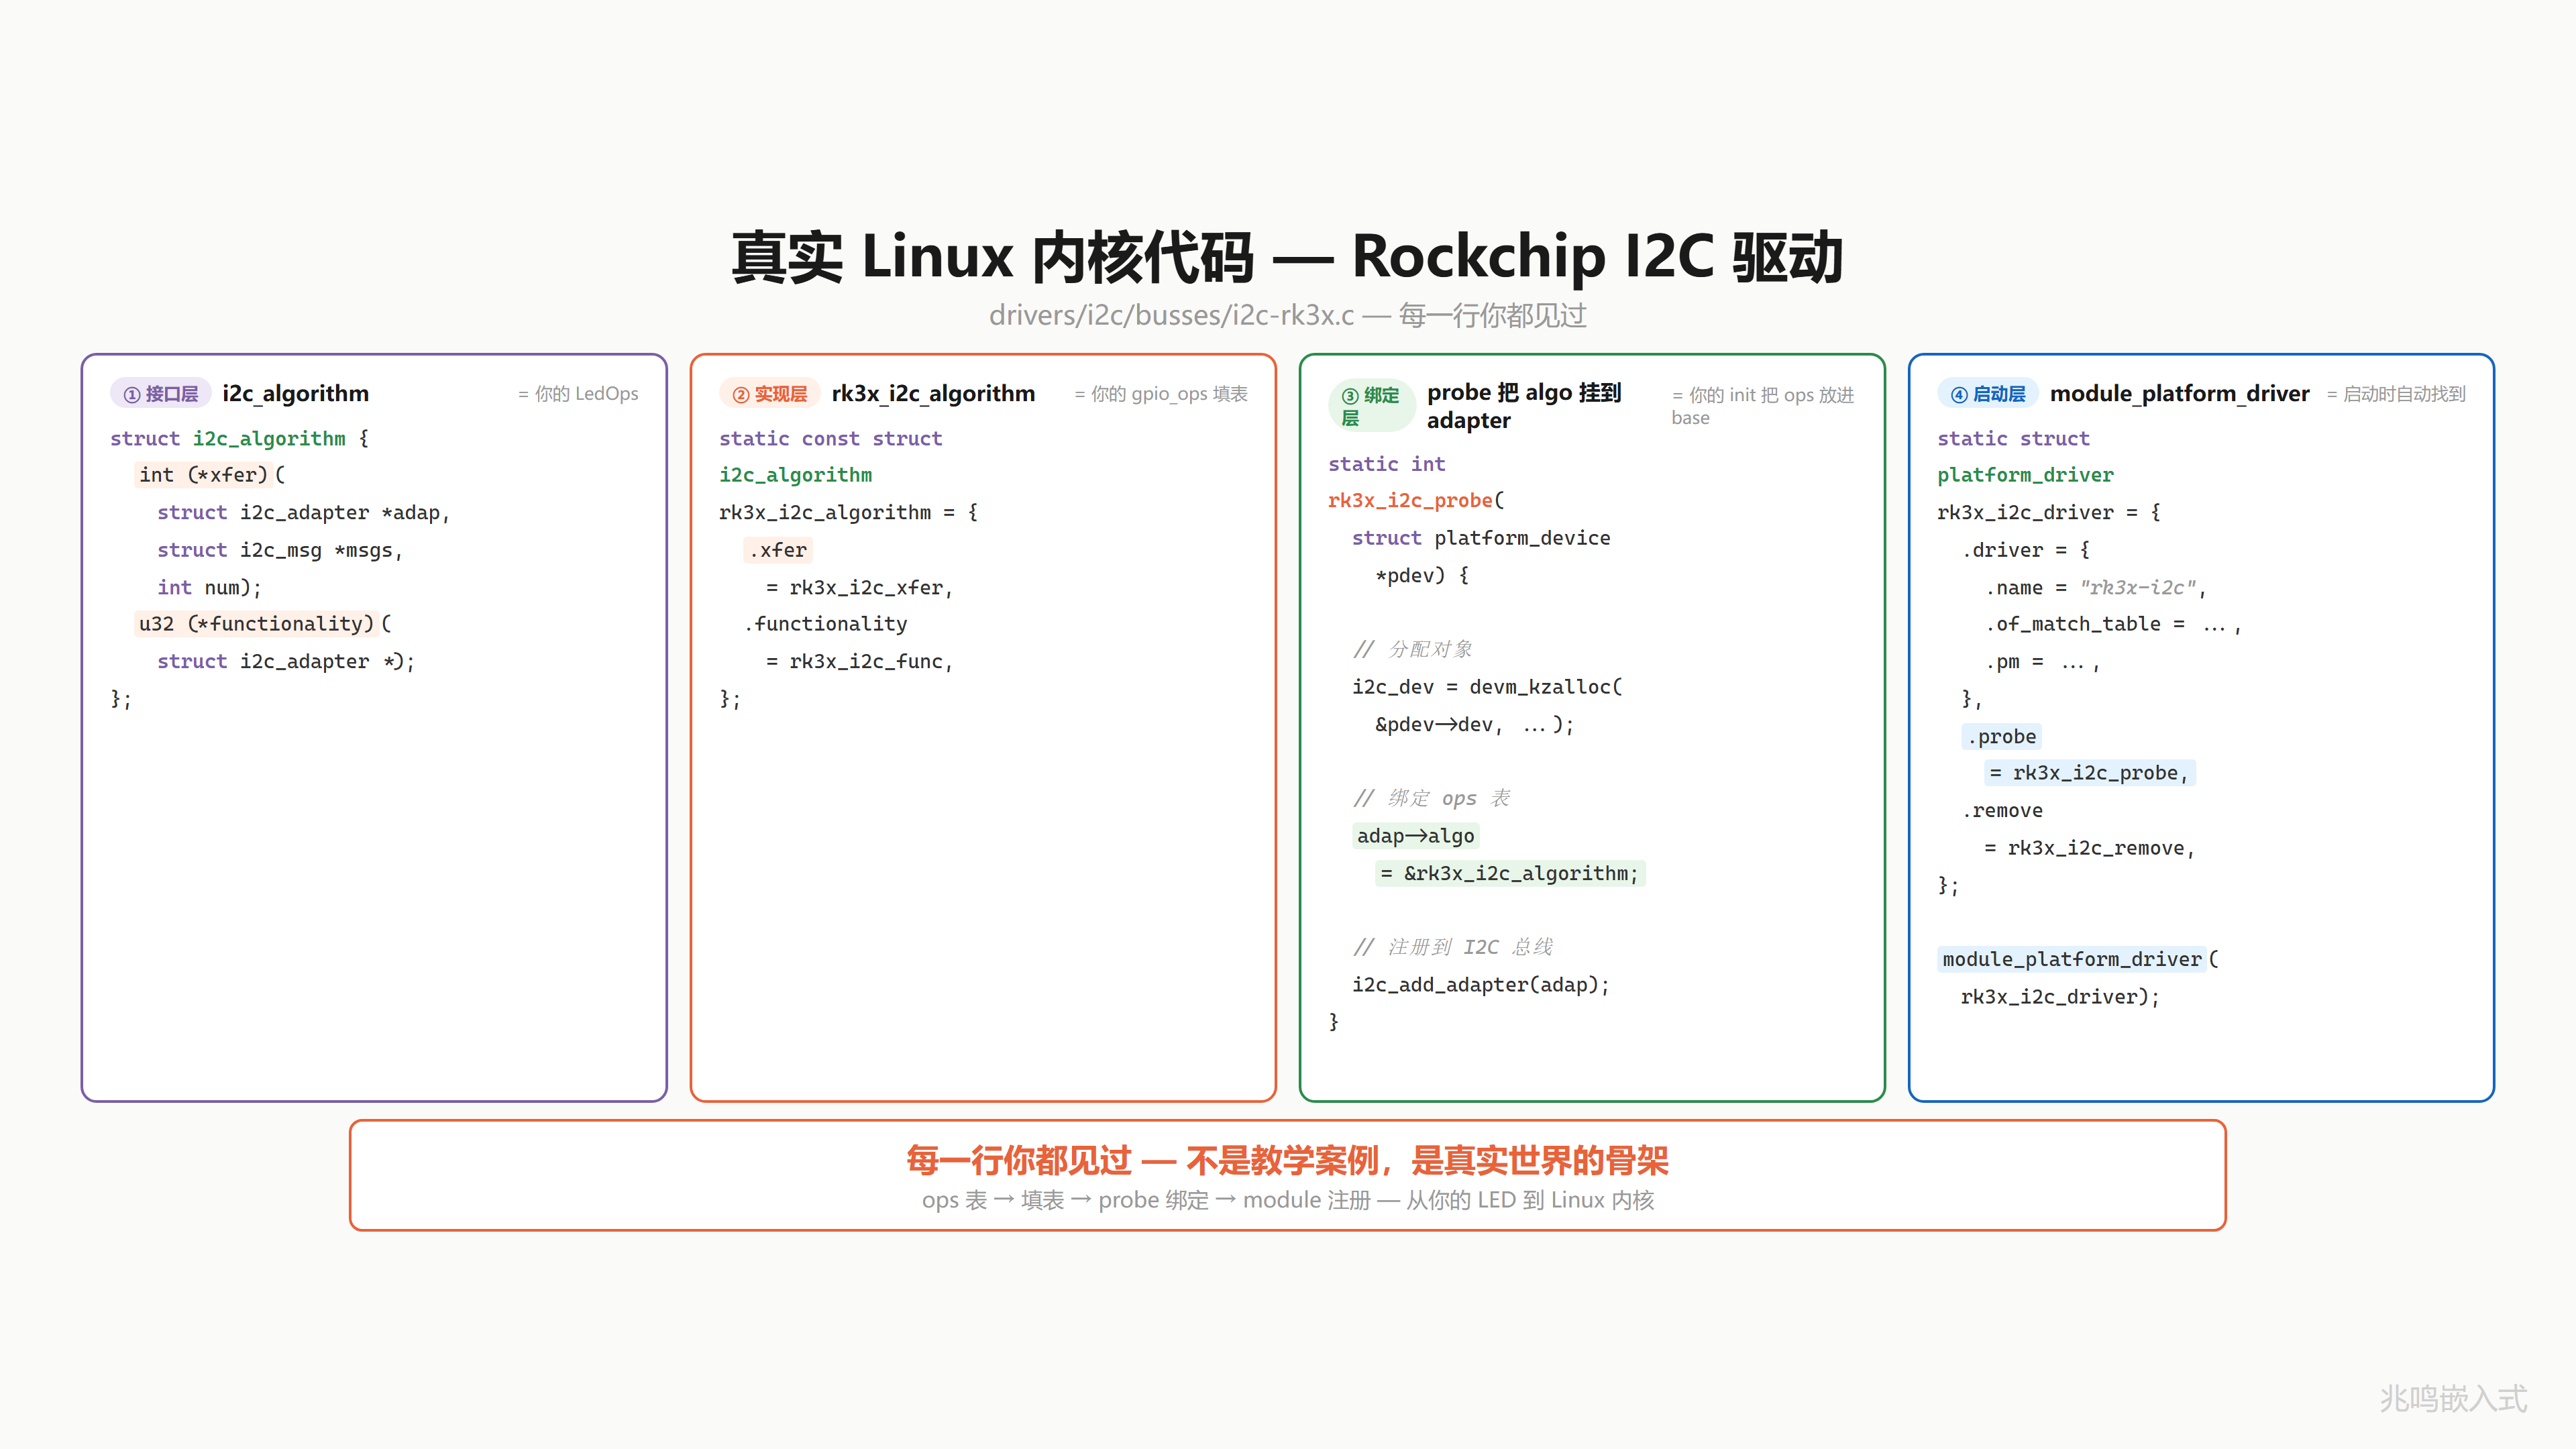This screenshot has height=1449, width=2576.
Task: Click line 'struct i2c_adapter *);'
Action: pyautogui.click(x=286, y=661)
